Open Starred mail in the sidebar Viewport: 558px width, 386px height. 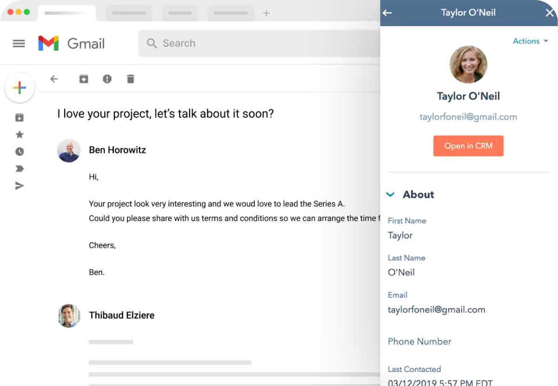[x=19, y=134]
